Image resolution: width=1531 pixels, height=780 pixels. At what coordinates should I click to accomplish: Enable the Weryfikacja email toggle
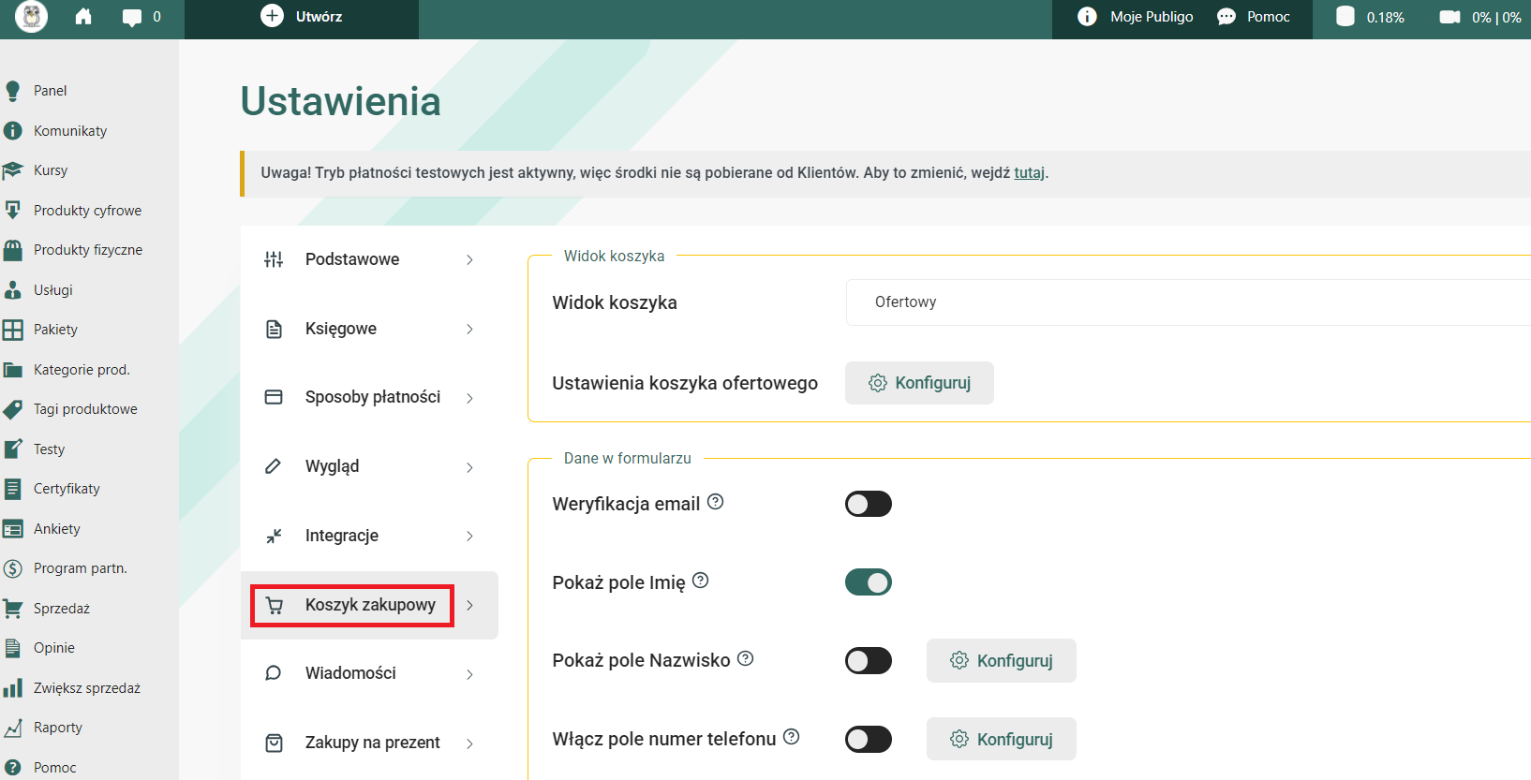(869, 504)
